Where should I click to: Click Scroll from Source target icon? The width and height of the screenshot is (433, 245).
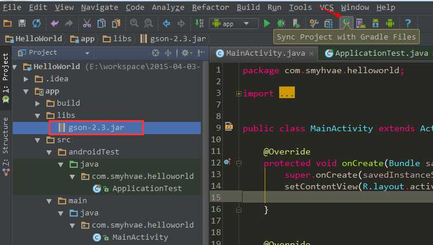pos(156,53)
